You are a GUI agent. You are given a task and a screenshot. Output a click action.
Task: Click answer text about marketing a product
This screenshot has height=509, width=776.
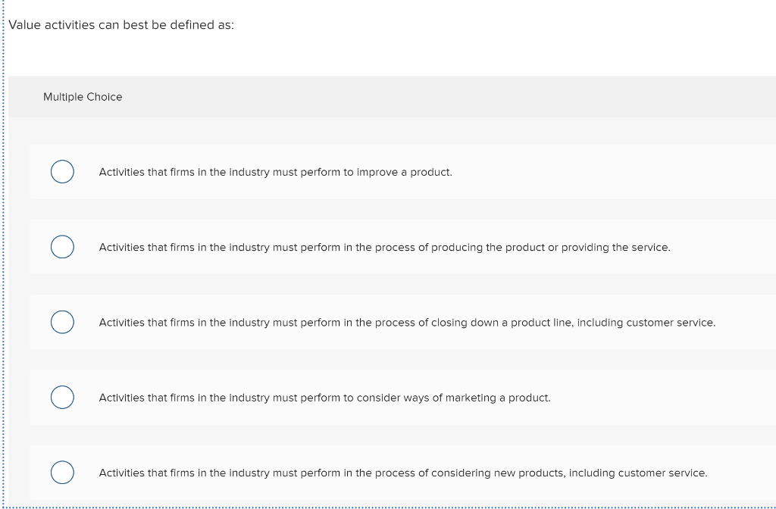coord(324,398)
